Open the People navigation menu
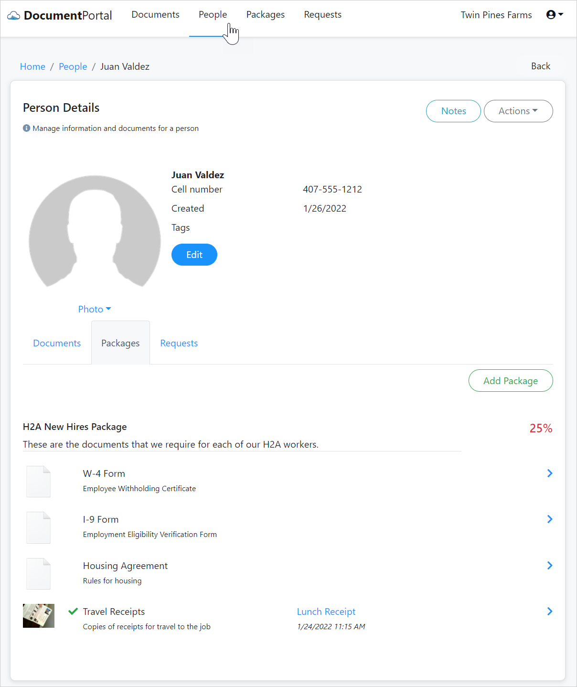The width and height of the screenshot is (577, 687). (x=213, y=14)
